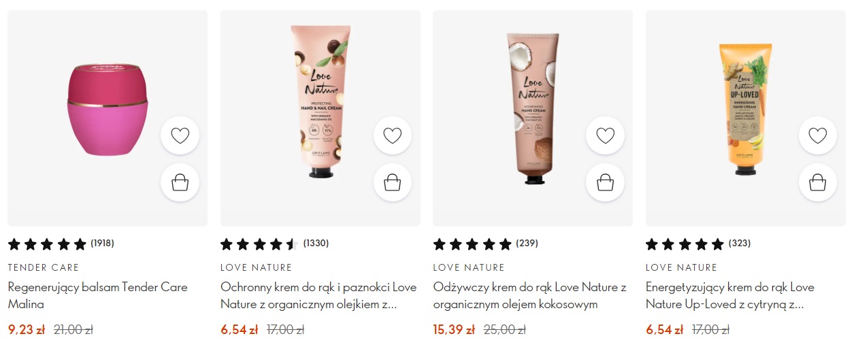Viewport: 856px width, 349px height.
Task: Open Regenerujący balsam Tender Care Malina link
Action: tap(97, 295)
